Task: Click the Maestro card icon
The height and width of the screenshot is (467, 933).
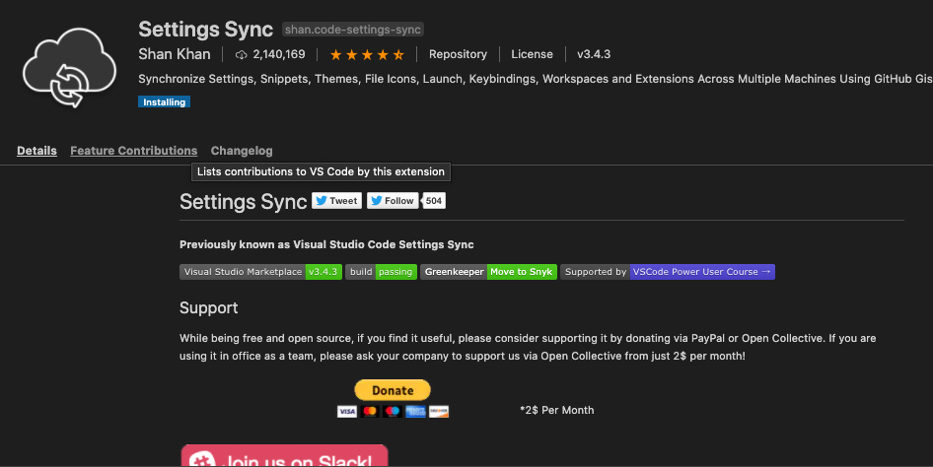Action: point(393,411)
